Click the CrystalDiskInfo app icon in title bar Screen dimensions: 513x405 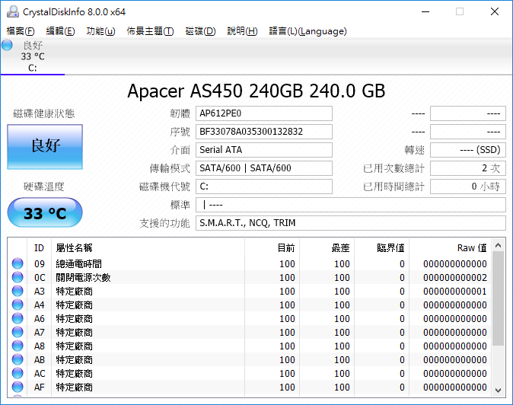coord(13,11)
